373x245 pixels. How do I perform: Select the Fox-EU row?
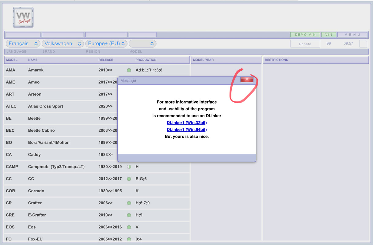(x=97, y=237)
